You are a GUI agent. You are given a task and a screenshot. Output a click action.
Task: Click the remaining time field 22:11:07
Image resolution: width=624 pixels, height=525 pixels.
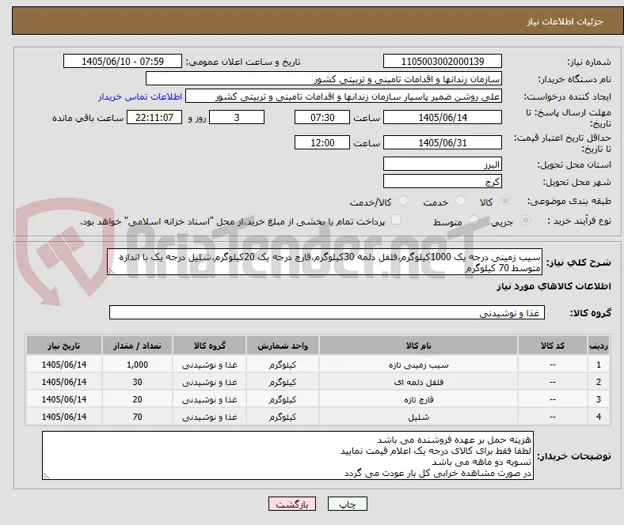[154, 117]
